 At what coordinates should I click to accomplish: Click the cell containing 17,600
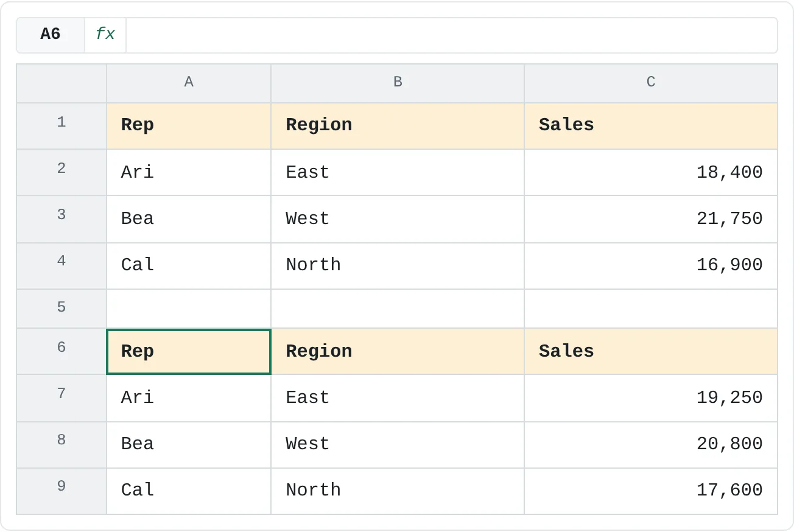pyautogui.click(x=651, y=491)
